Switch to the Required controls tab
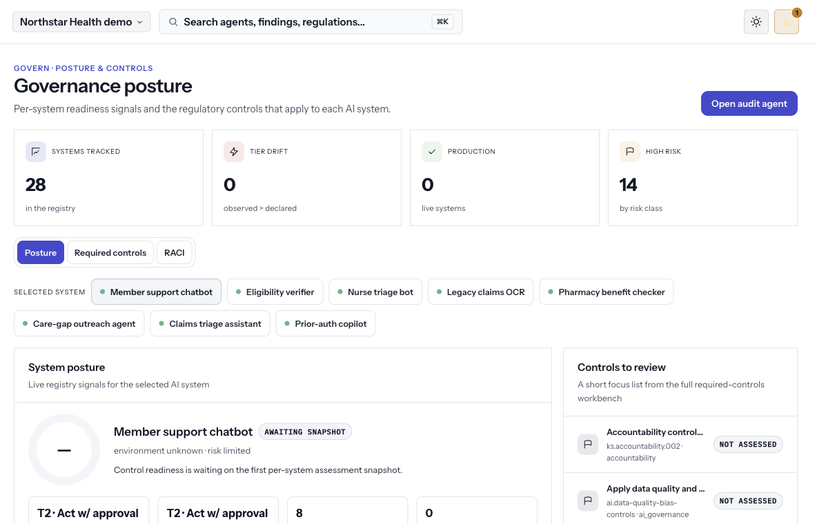Viewport: 817px width, 524px height. coord(110,252)
